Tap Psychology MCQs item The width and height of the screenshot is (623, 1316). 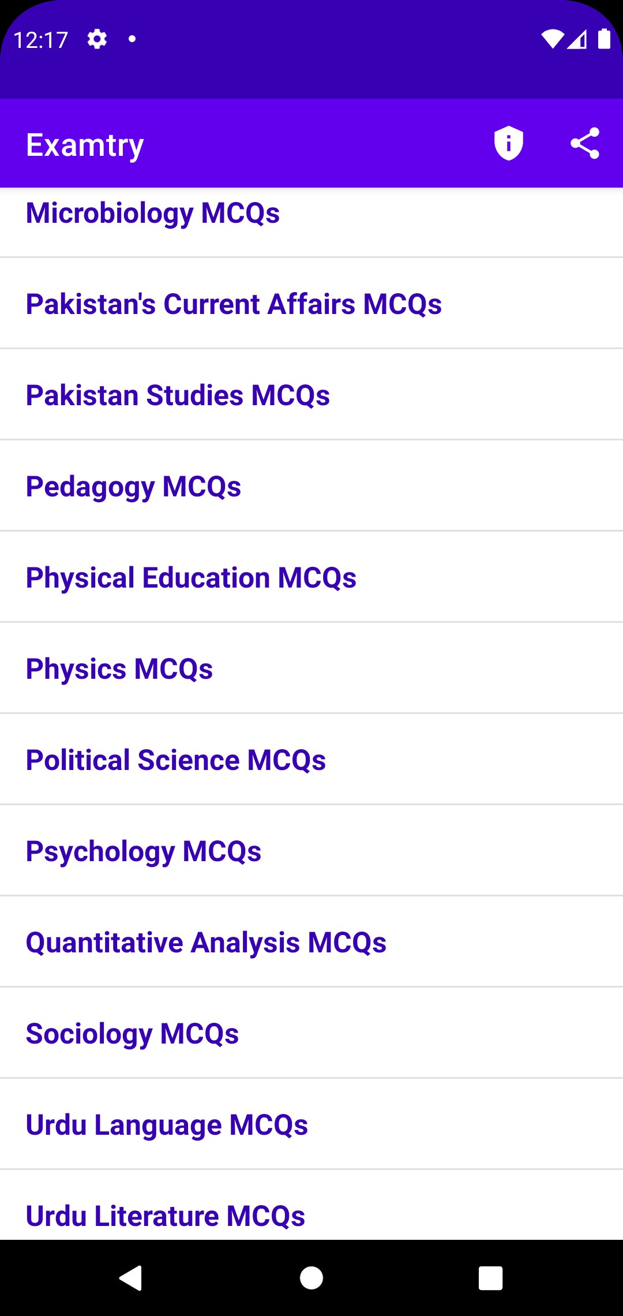(x=144, y=851)
